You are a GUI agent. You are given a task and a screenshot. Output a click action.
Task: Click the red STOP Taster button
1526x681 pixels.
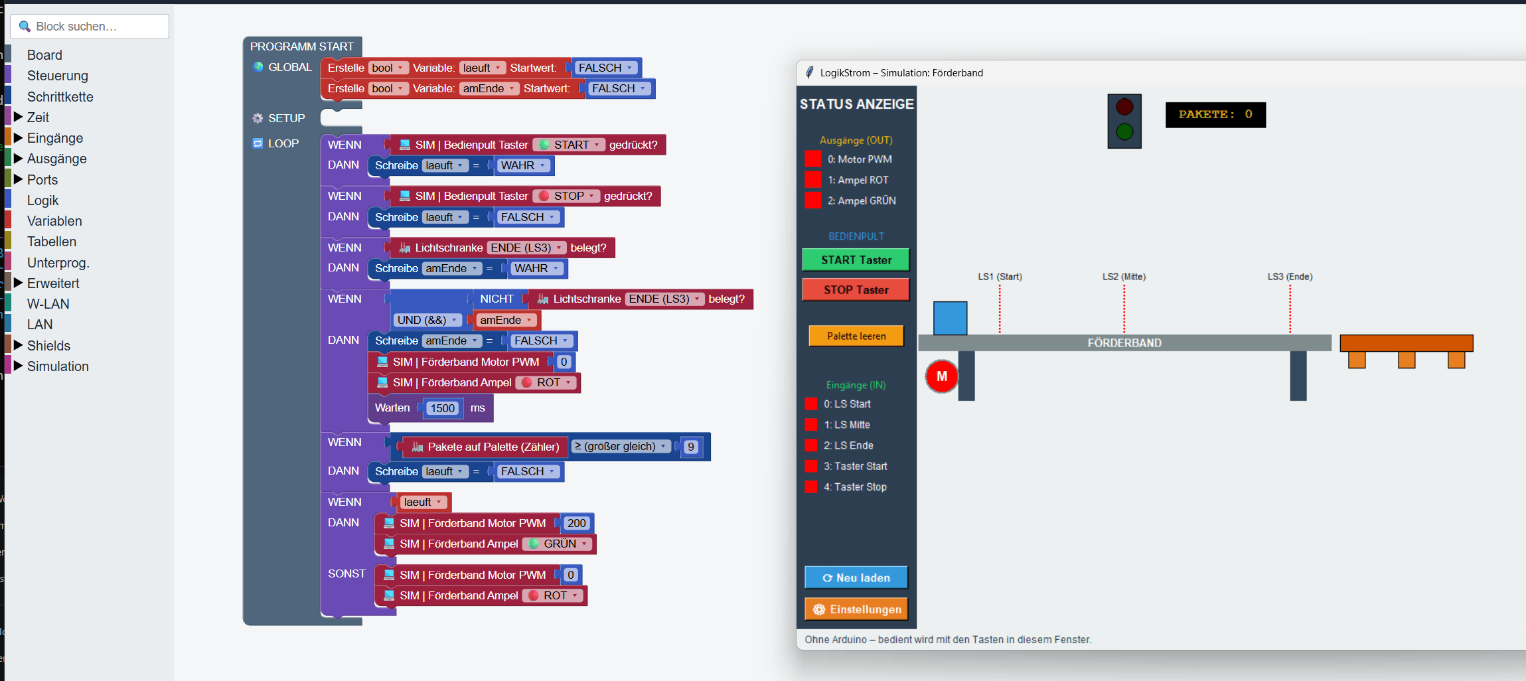click(x=856, y=289)
